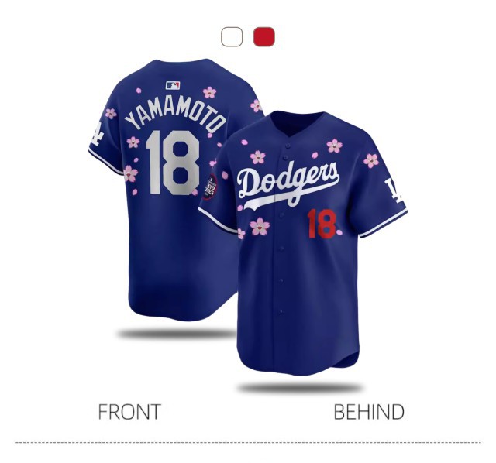Select the red color swatch
Screen dimensions: 496x463
click(264, 37)
